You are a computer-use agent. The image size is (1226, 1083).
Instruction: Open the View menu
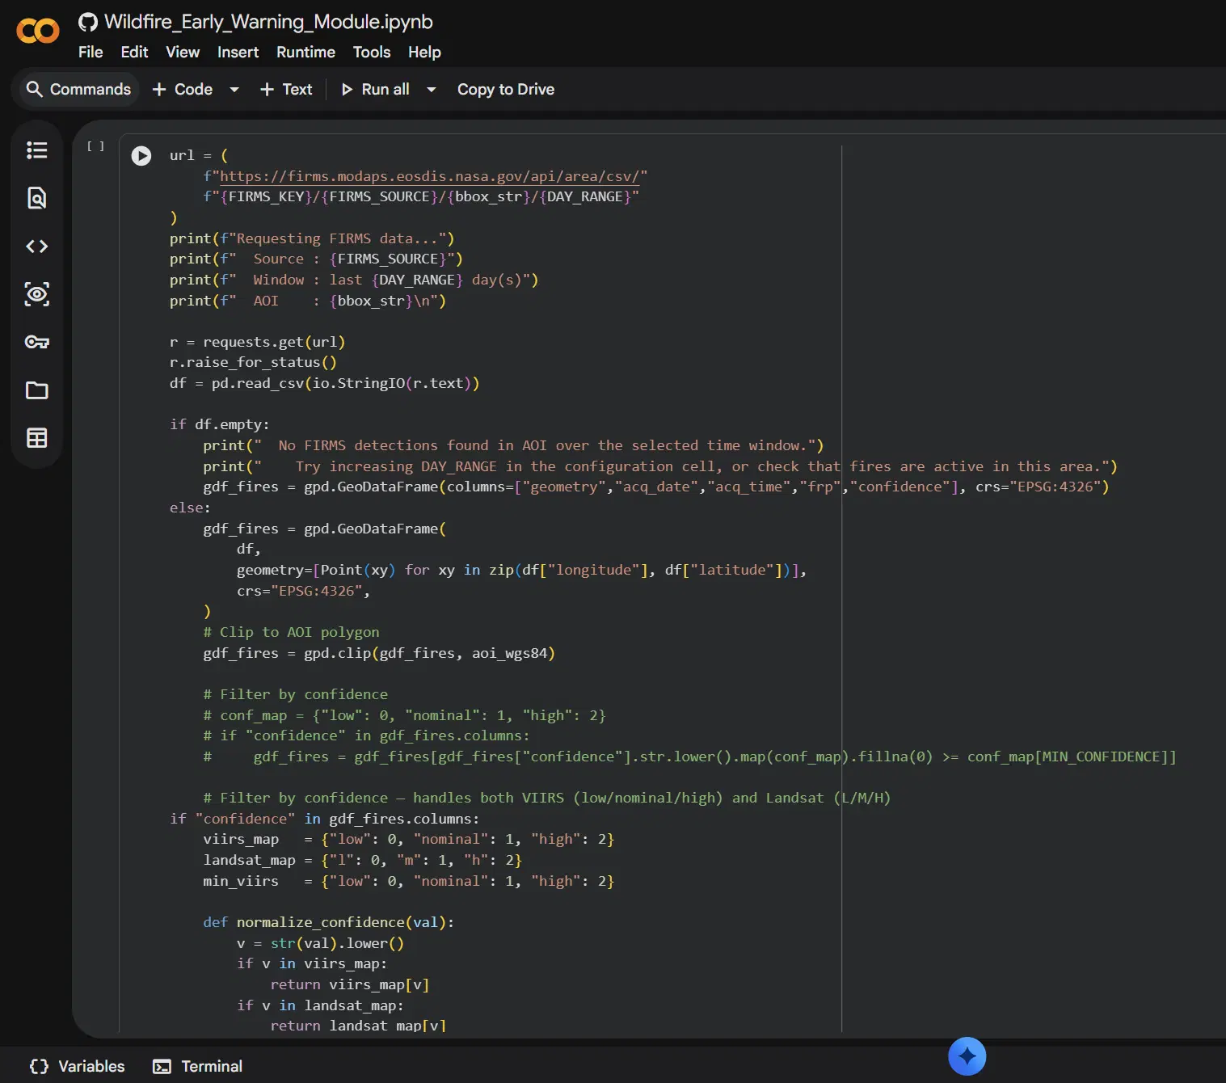[183, 52]
